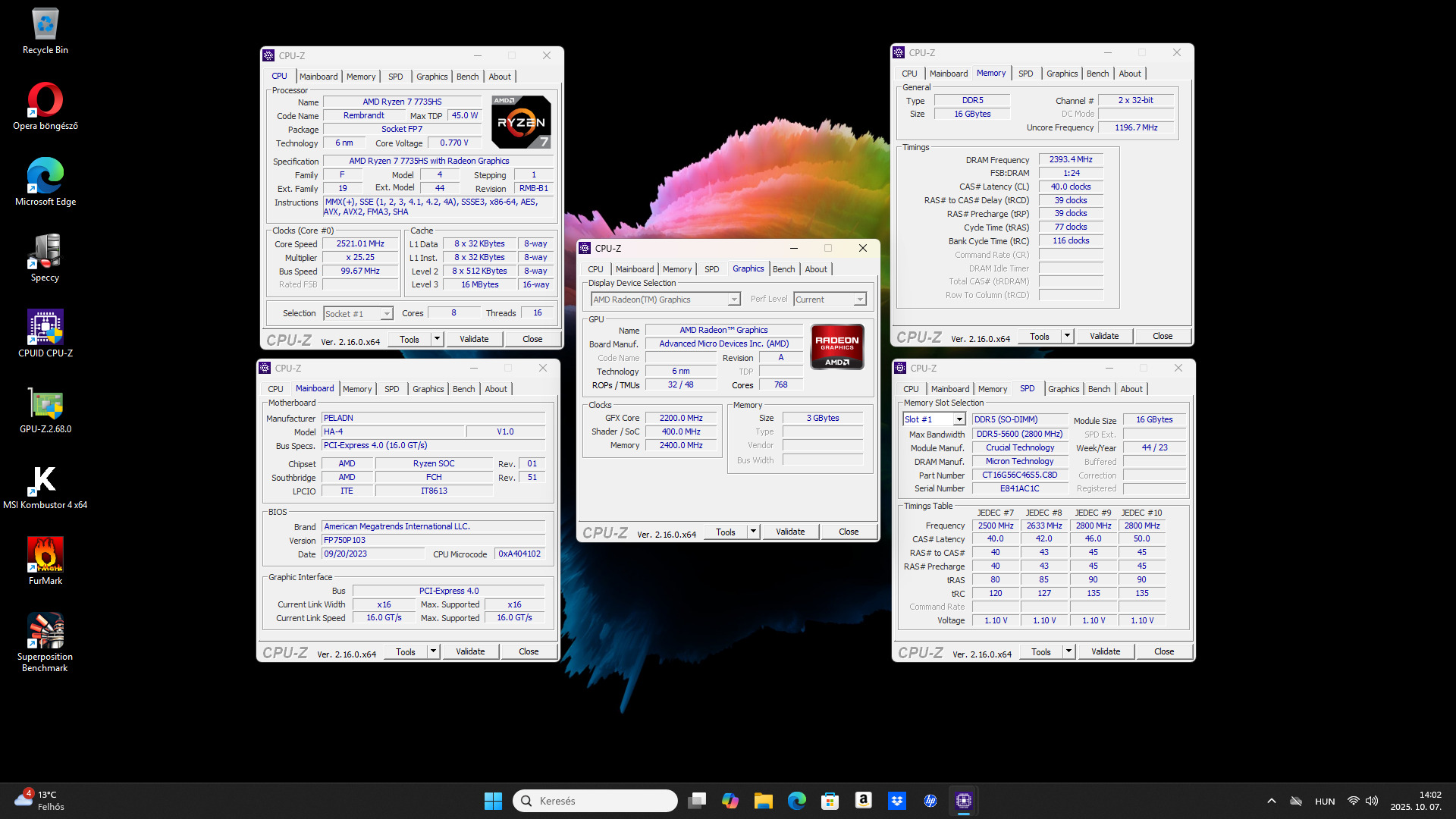Click the taskbar search box
1456x819 pixels.
595,801
